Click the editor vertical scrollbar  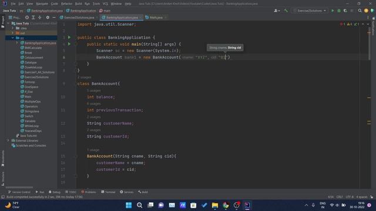(x=369, y=43)
